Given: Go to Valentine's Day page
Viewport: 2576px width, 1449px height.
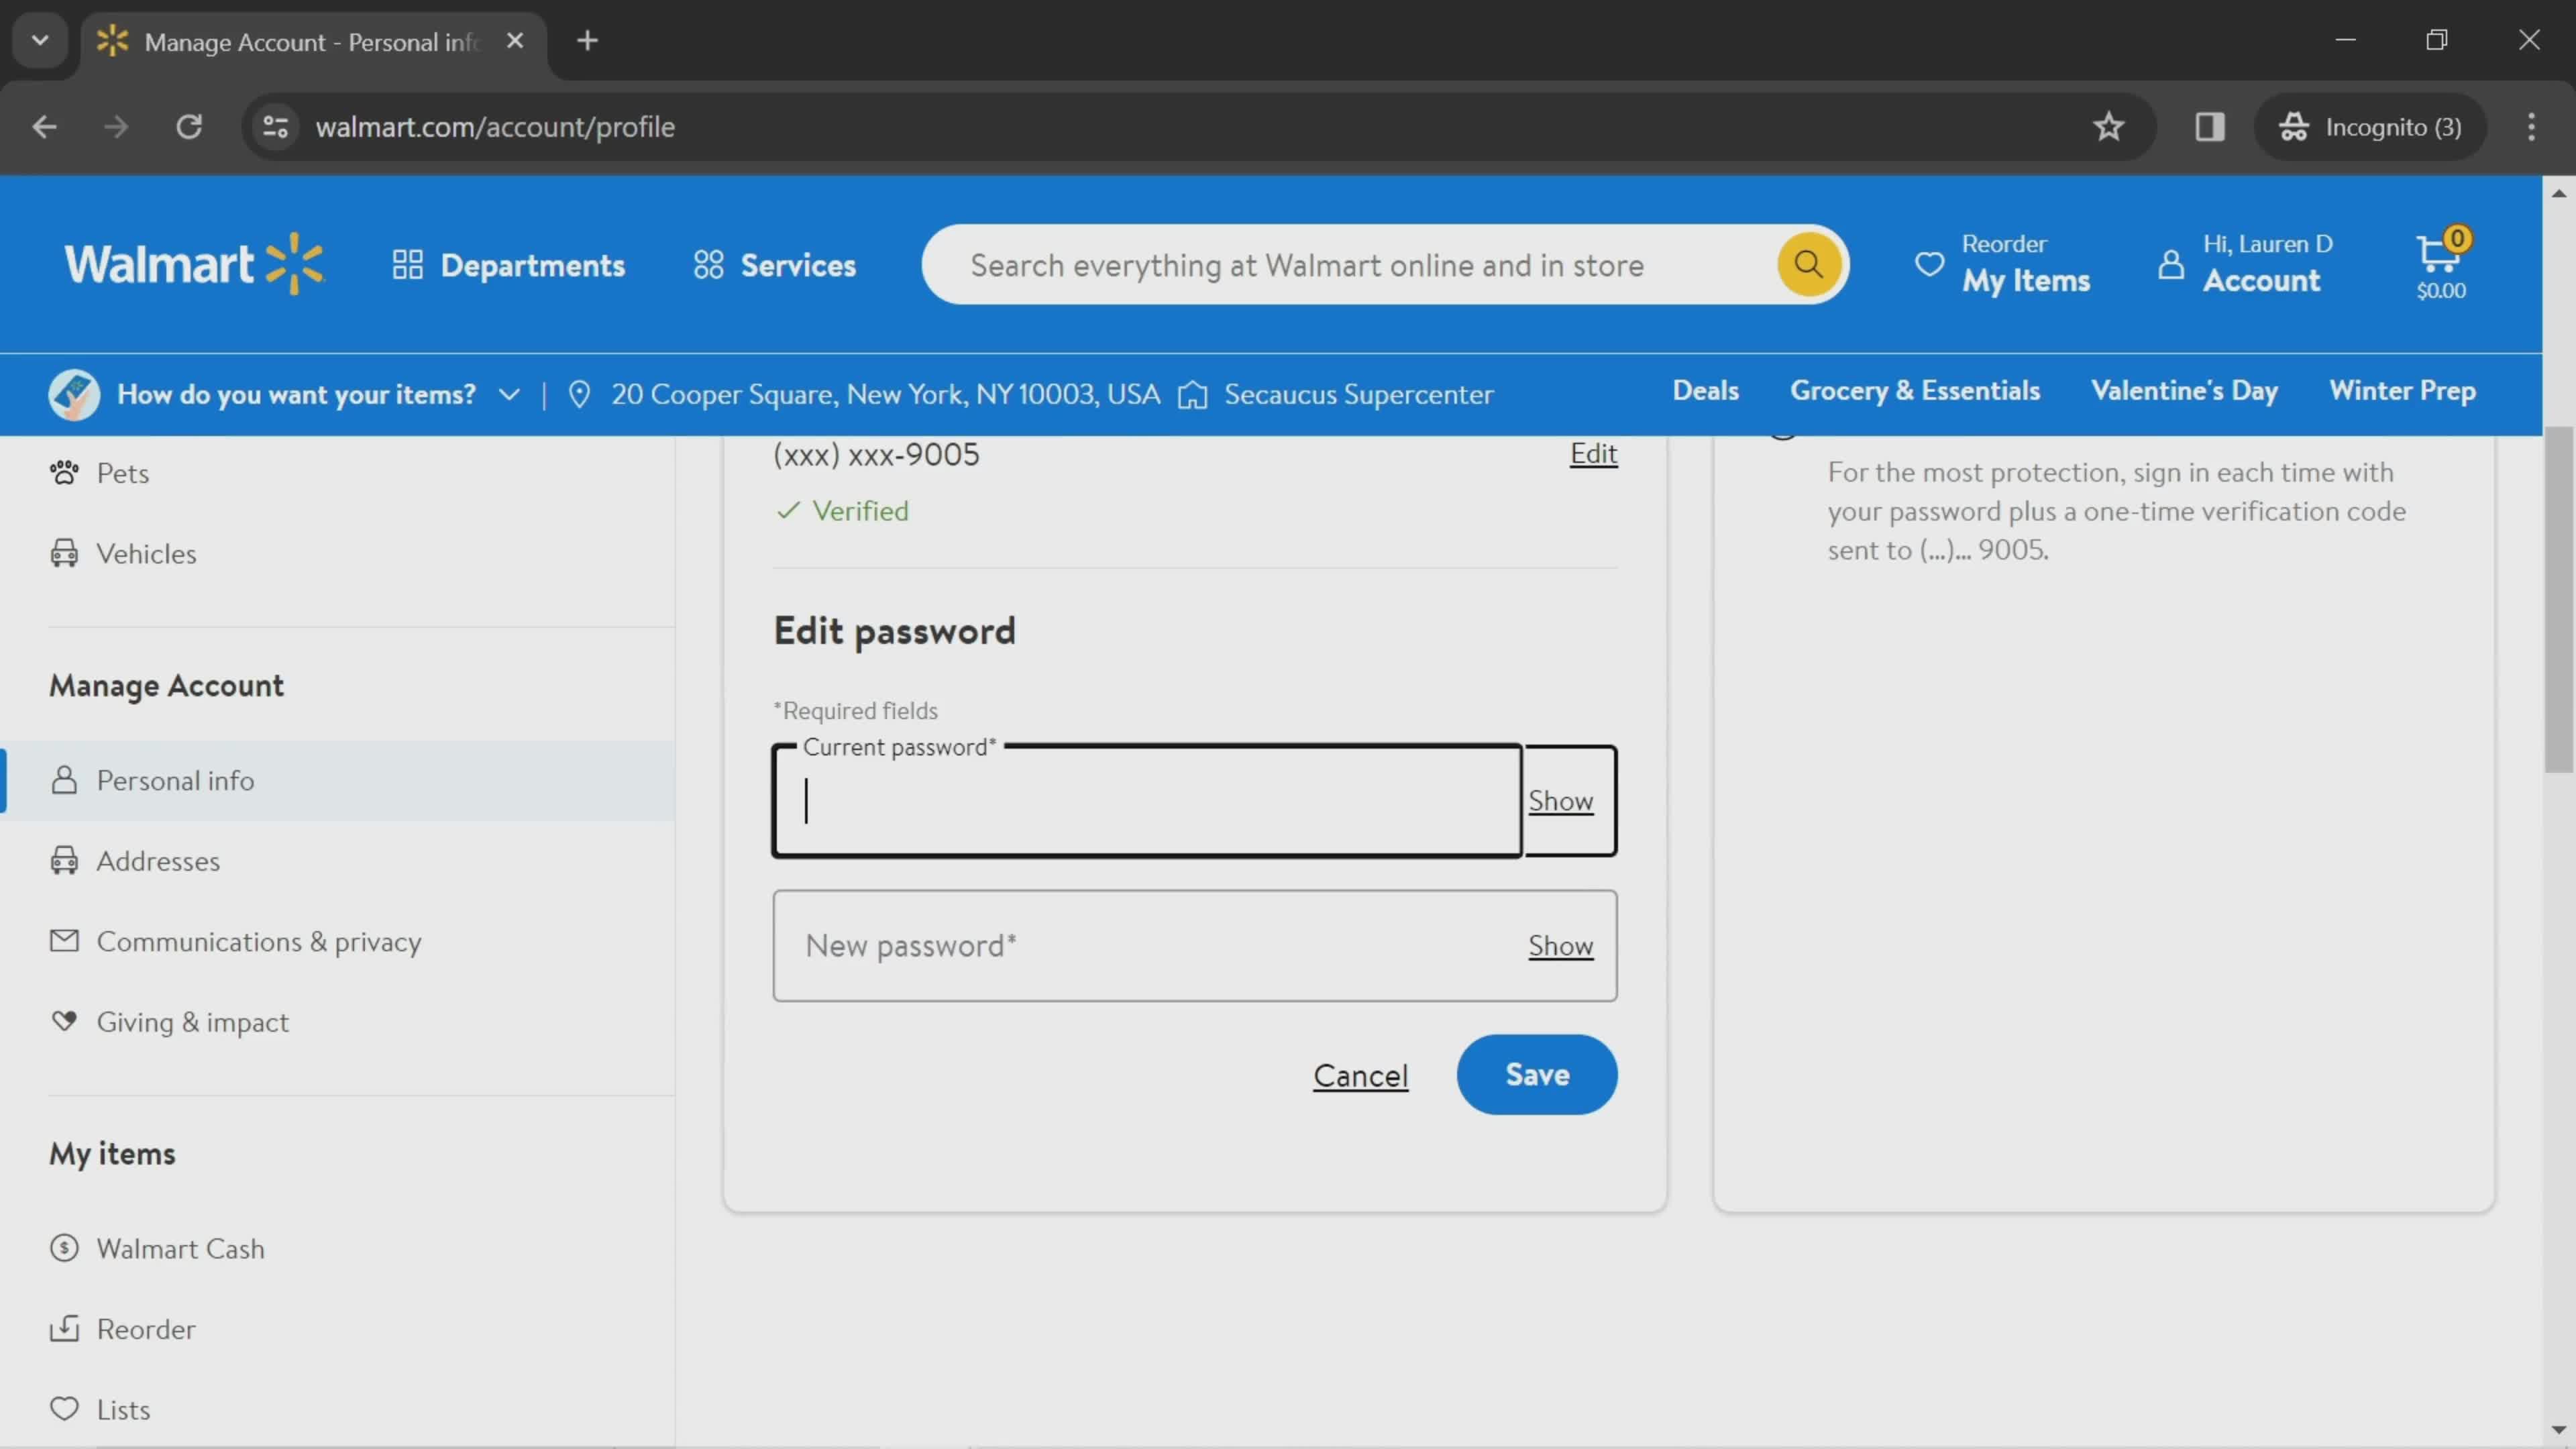Looking at the screenshot, I should (x=2184, y=391).
